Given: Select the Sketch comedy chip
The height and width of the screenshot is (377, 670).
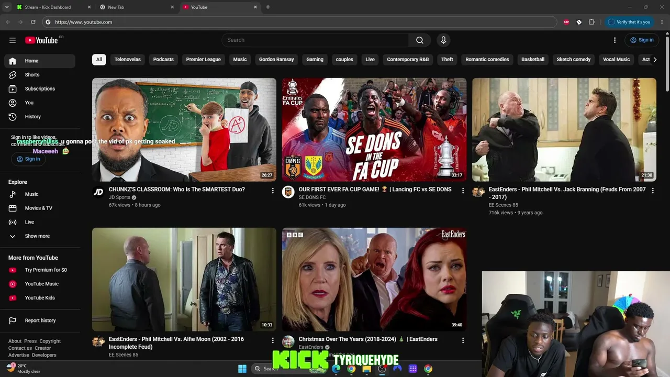Looking at the screenshot, I should click(574, 60).
